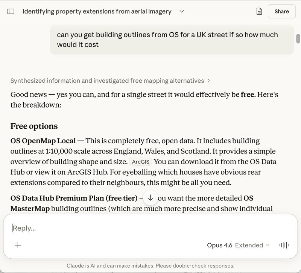Start voice mode with waveform icon

[284, 245]
